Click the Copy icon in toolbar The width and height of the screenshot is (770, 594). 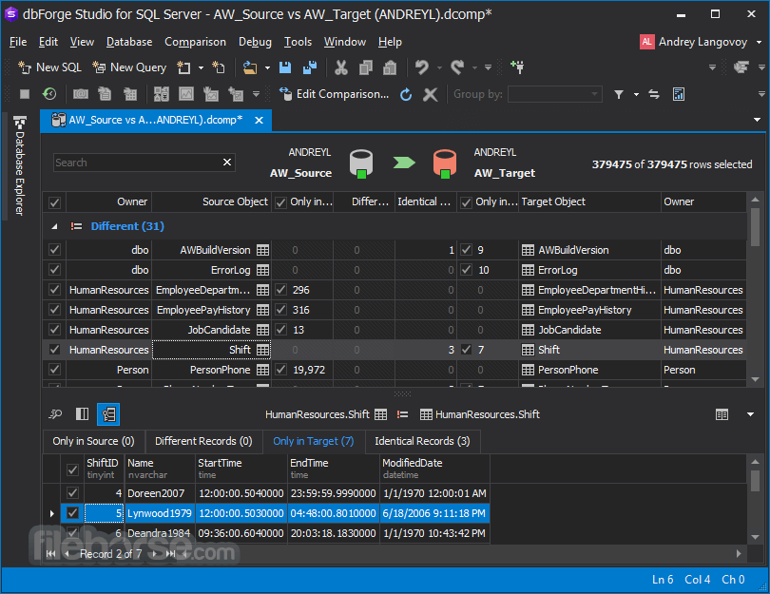pos(366,67)
